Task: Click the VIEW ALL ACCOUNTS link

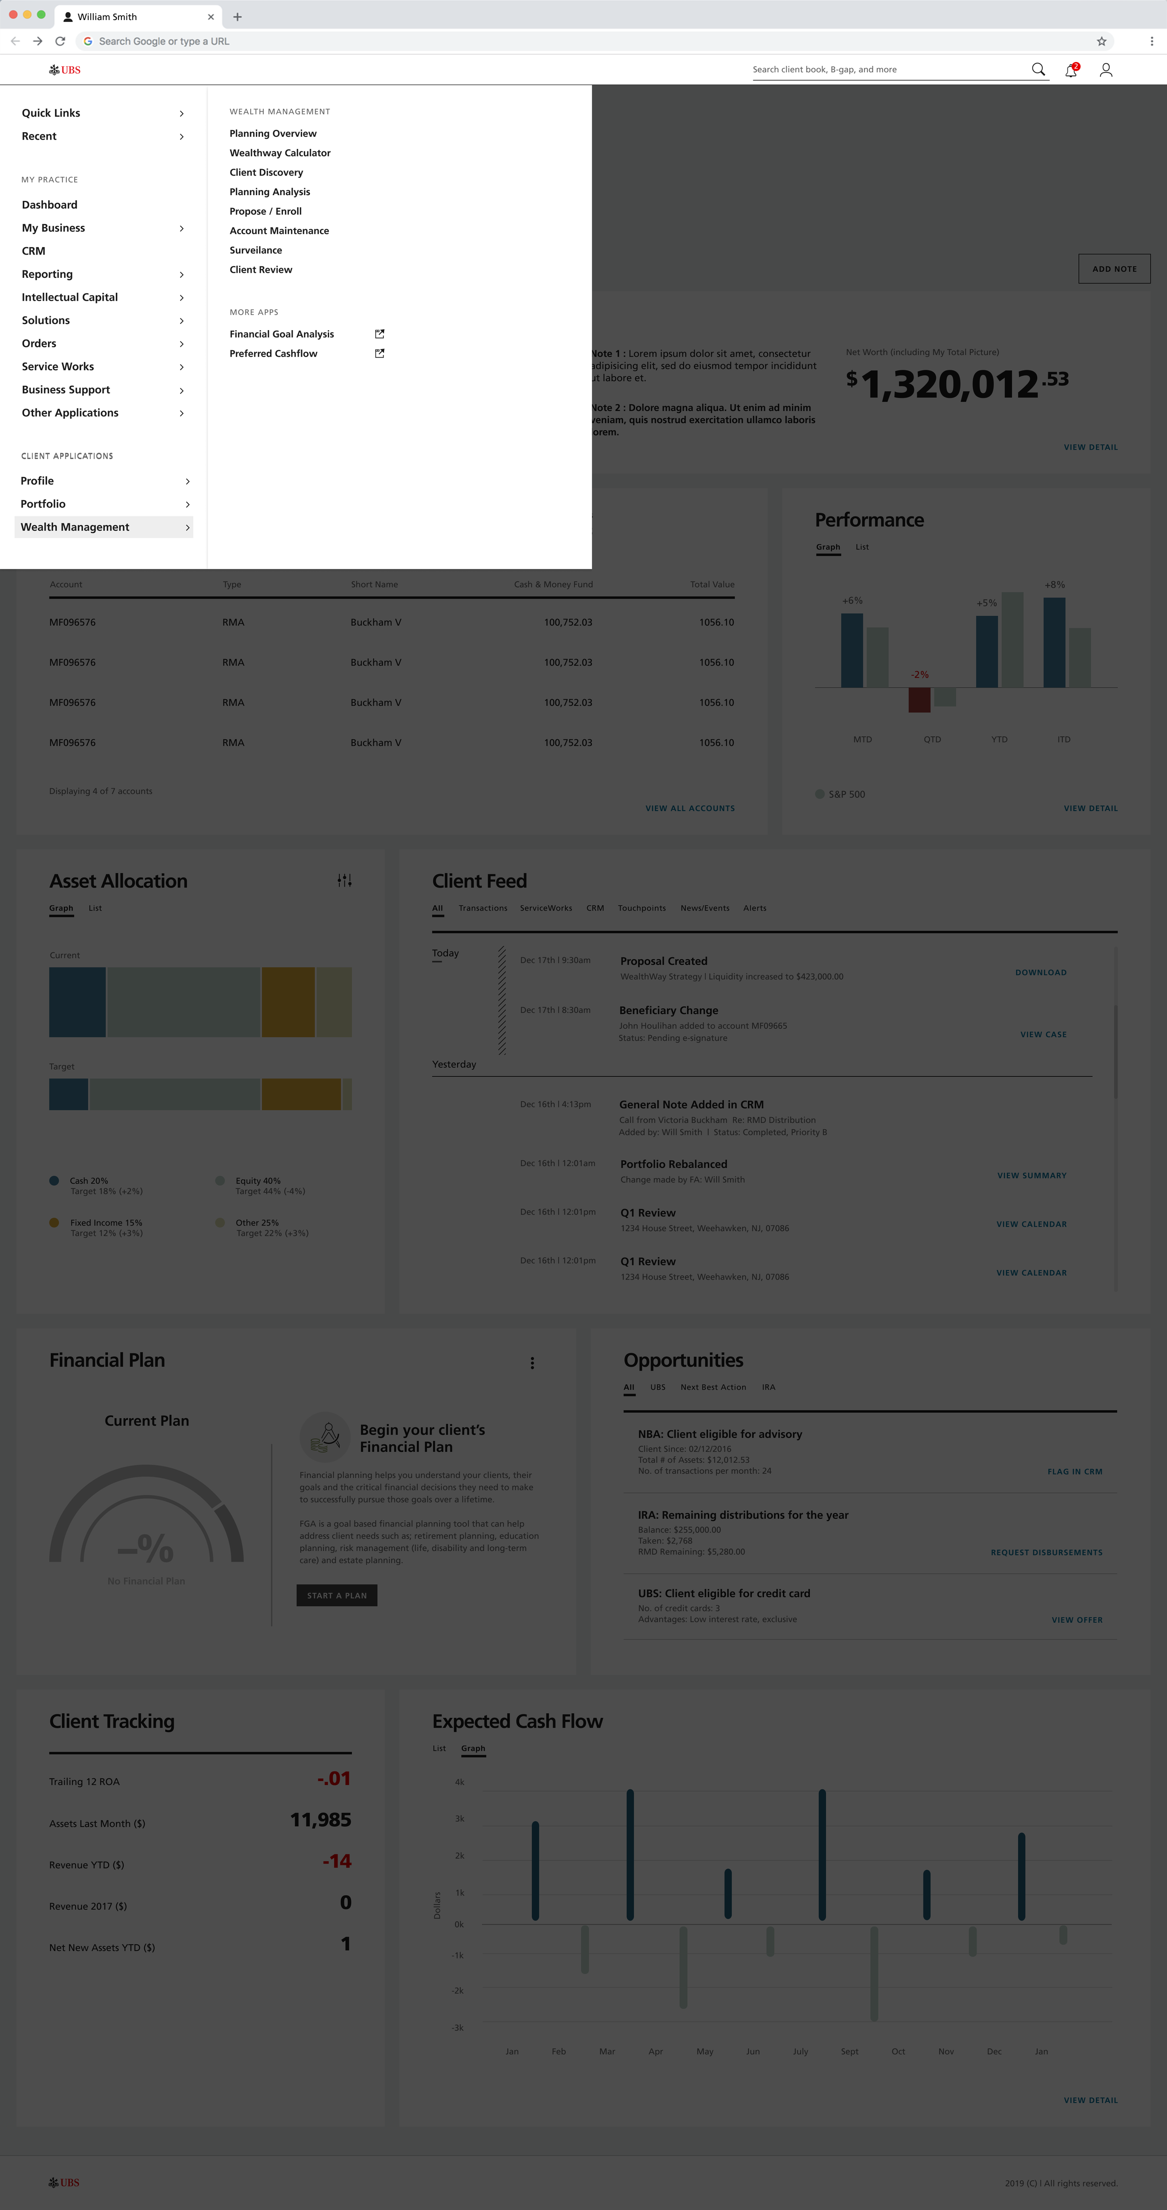Action: tap(689, 807)
